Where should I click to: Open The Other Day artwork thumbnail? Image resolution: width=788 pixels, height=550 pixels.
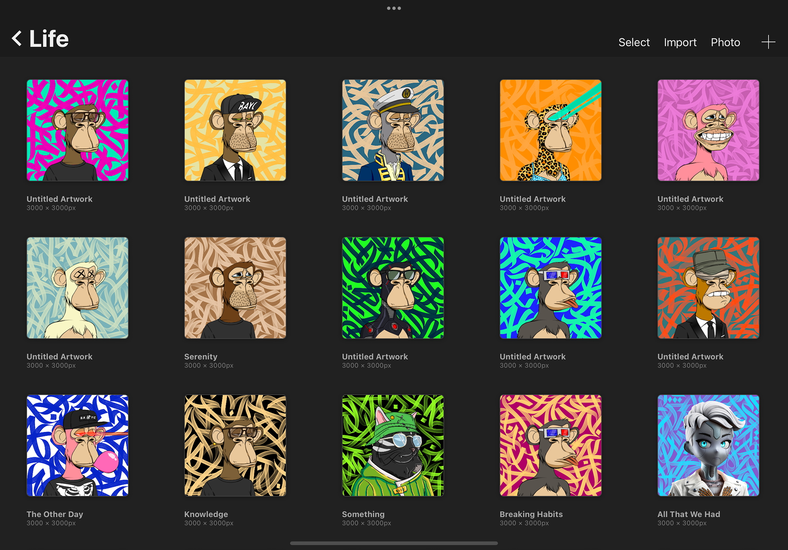[x=78, y=445]
